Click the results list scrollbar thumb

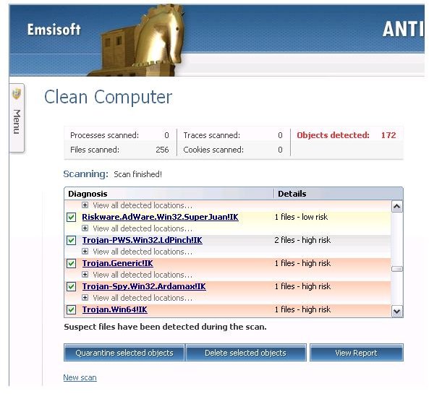(x=397, y=269)
